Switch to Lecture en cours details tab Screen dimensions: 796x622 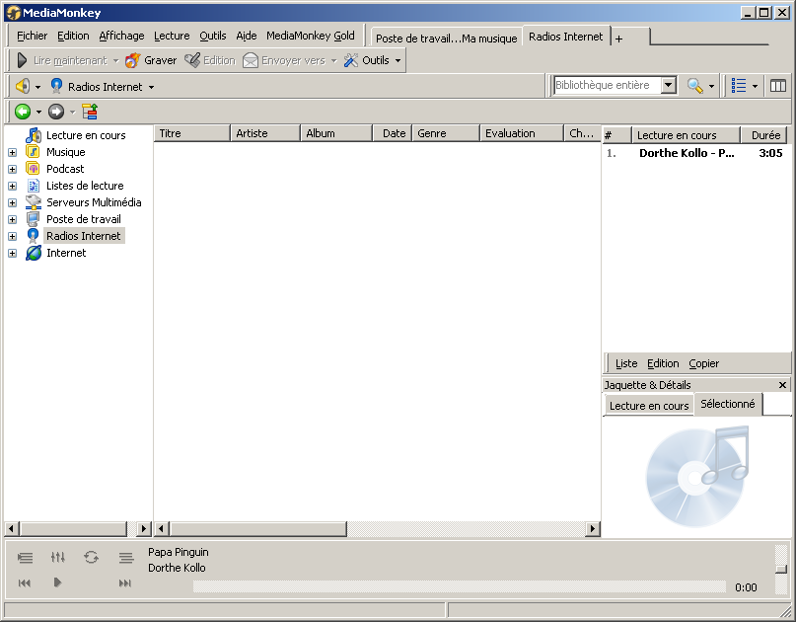[x=649, y=406]
